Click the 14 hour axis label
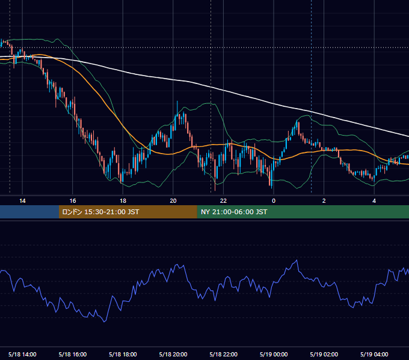The height and width of the screenshot is (360, 409). click(x=22, y=201)
